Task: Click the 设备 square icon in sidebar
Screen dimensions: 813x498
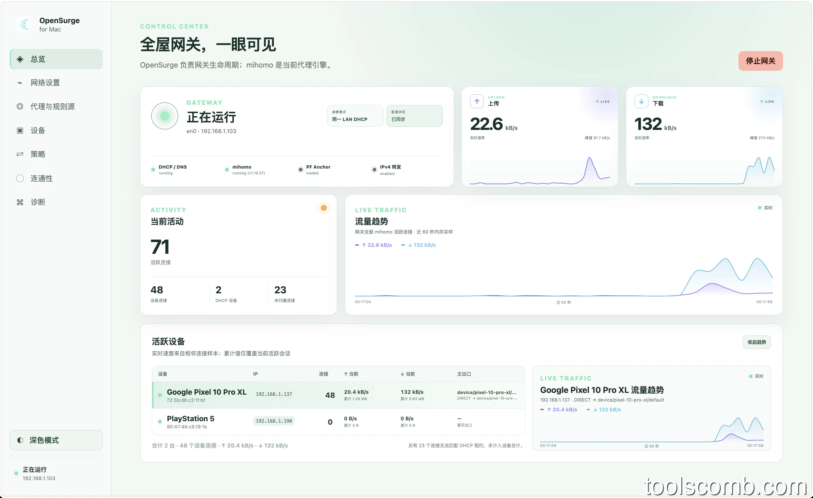Action: click(x=20, y=130)
